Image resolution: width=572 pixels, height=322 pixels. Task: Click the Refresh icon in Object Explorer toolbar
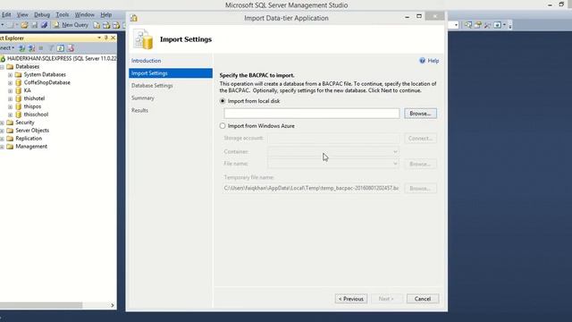pos(61,48)
